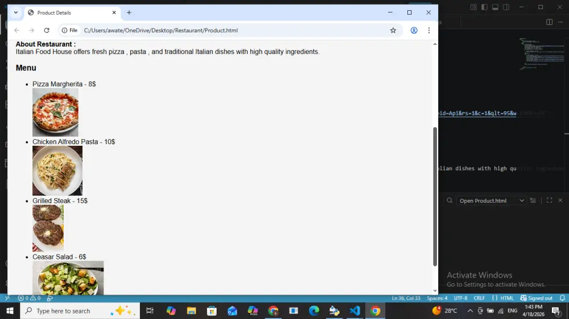Open taskbar clock showing 1:43 PM
Screen dimensions: 569x319
coord(534,310)
